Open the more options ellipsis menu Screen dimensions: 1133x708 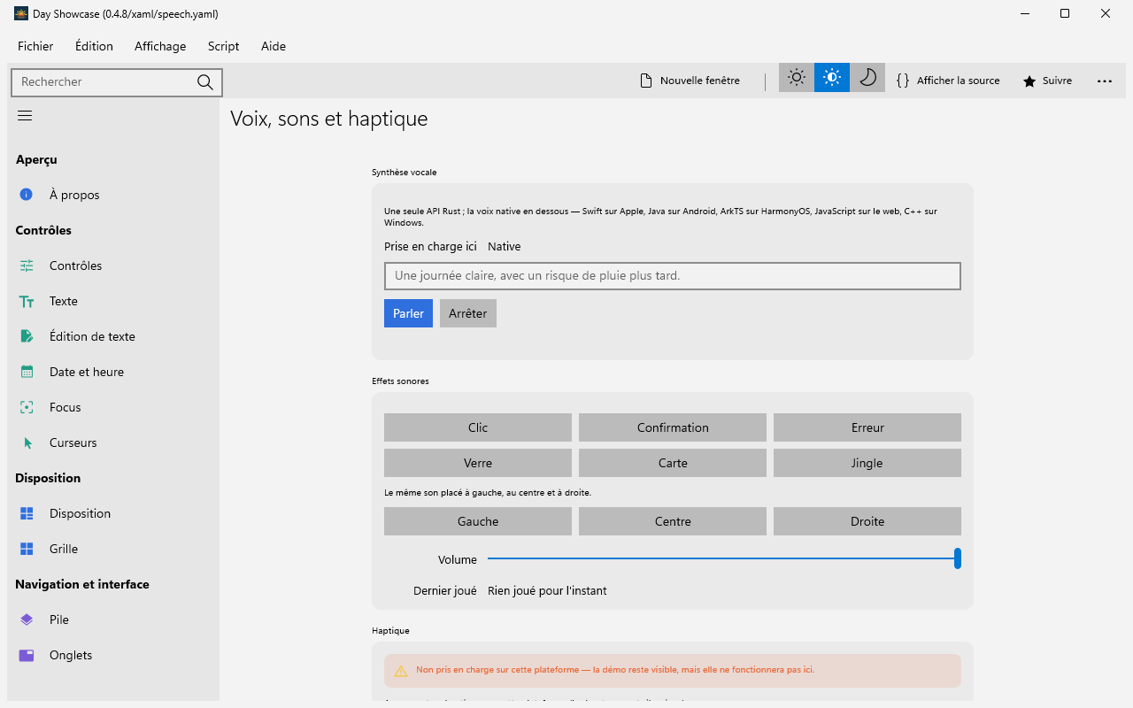pos(1105,81)
